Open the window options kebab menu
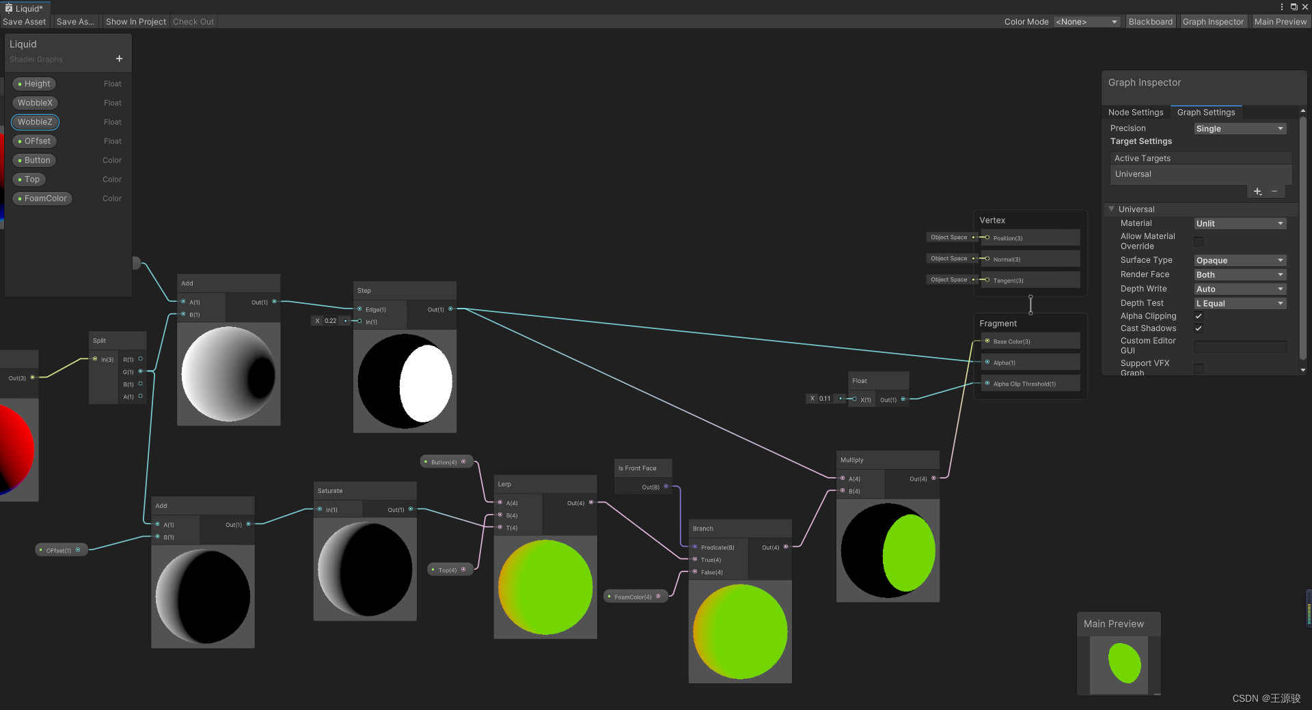 (x=1281, y=7)
